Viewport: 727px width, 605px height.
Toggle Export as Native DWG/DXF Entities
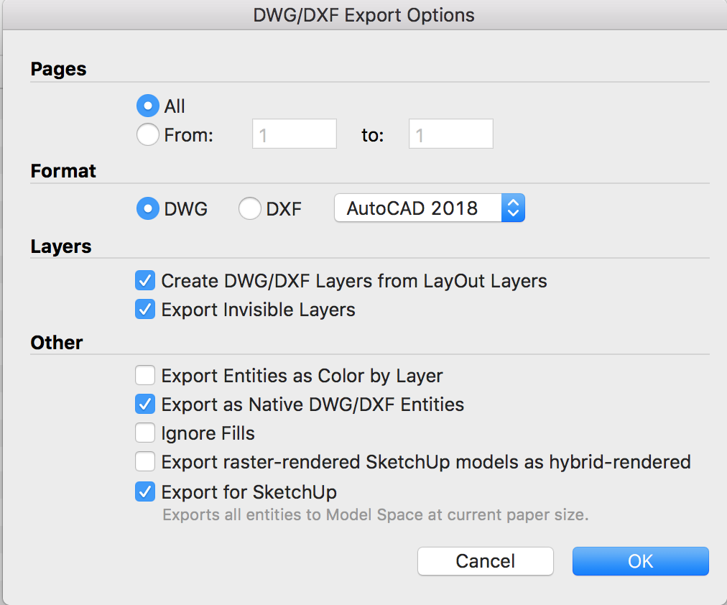tap(145, 405)
